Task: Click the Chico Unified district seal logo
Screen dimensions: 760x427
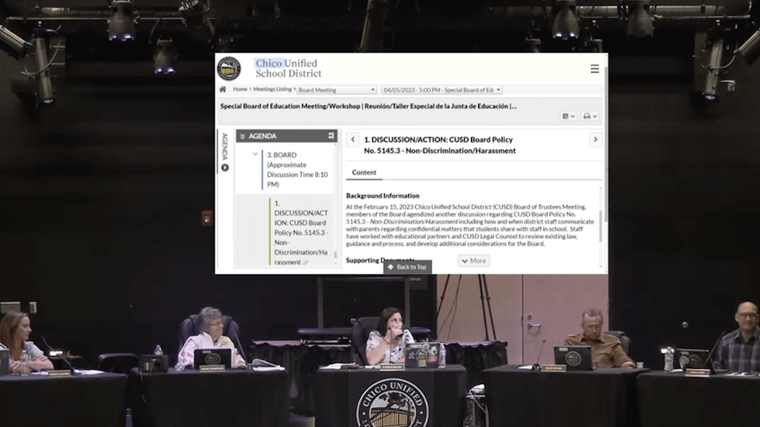Action: tap(229, 69)
